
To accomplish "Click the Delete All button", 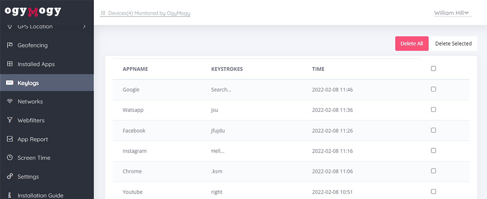I will tap(411, 44).
